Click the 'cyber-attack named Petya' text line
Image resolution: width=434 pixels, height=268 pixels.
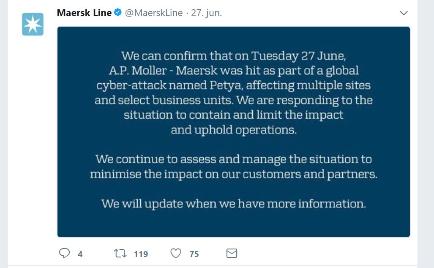coord(233,85)
